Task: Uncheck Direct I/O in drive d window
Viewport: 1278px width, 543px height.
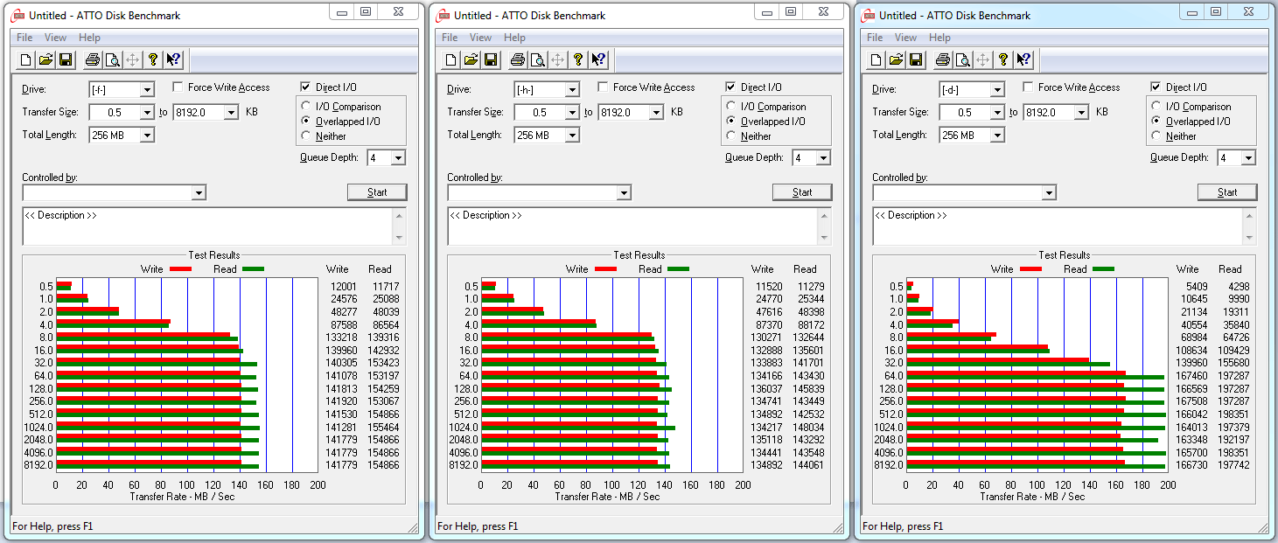Action: click(x=1156, y=87)
